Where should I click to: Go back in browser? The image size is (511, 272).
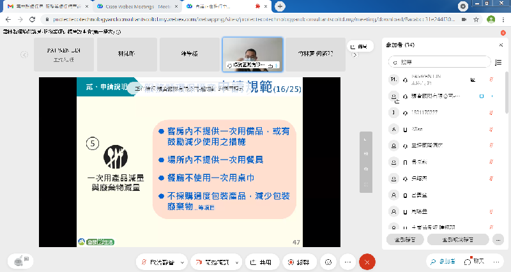pos(8,20)
